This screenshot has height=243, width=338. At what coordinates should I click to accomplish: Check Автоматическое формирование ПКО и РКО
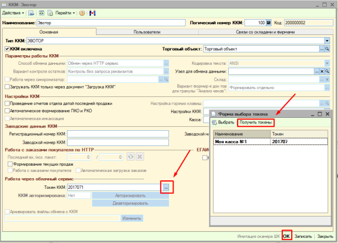7,112
